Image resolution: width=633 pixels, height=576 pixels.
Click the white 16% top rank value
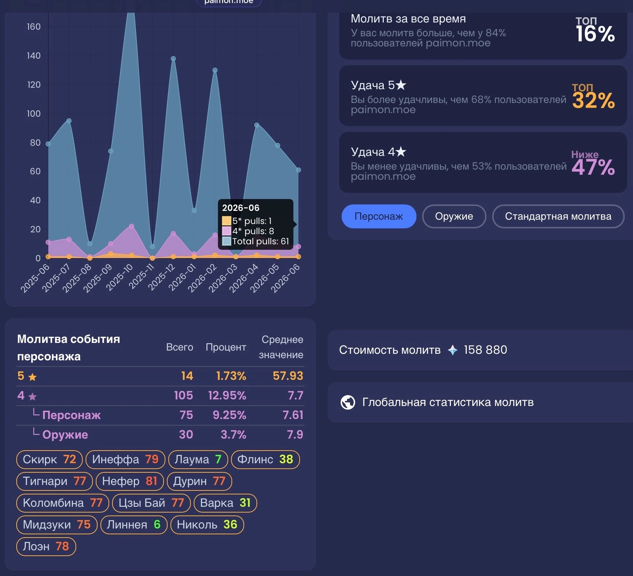[595, 34]
